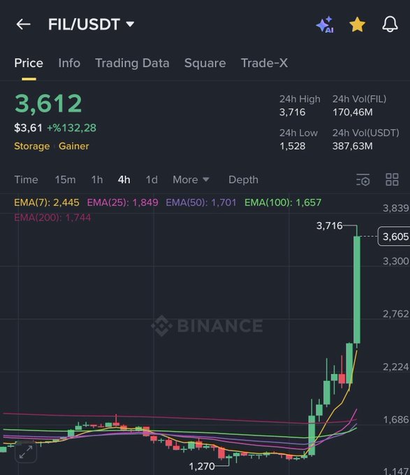Open the Trading Data tab

132,63
